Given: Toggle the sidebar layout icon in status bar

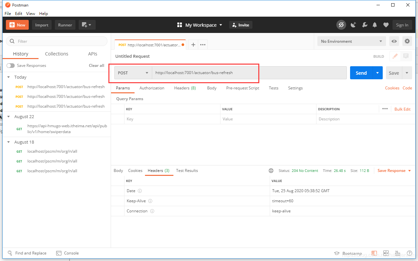Looking at the screenshot, I should 374,253.
